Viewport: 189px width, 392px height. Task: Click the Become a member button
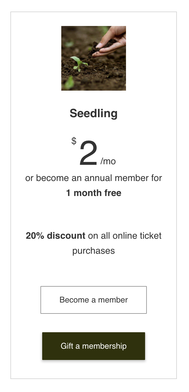tap(94, 300)
